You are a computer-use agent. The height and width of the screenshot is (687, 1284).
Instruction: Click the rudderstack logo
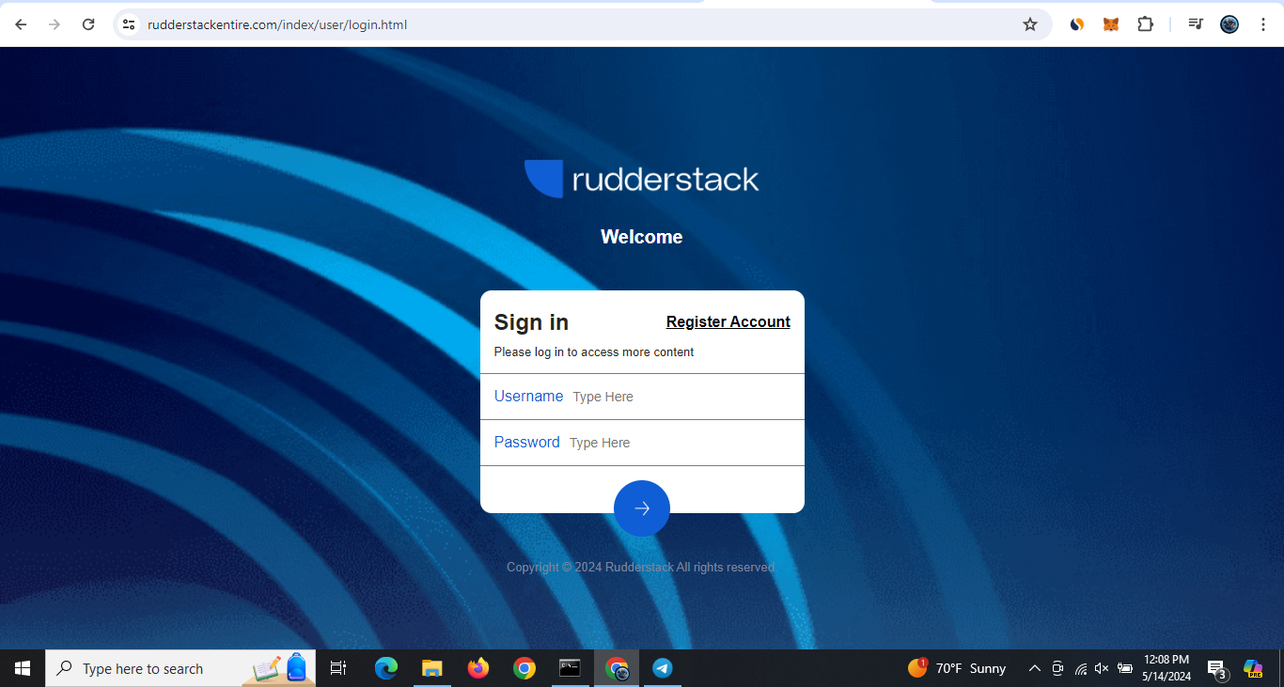pos(642,179)
